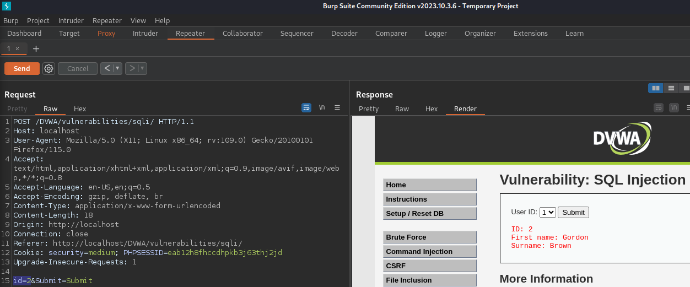Open the Burp menu
The width and height of the screenshot is (690, 287).
pos(10,20)
